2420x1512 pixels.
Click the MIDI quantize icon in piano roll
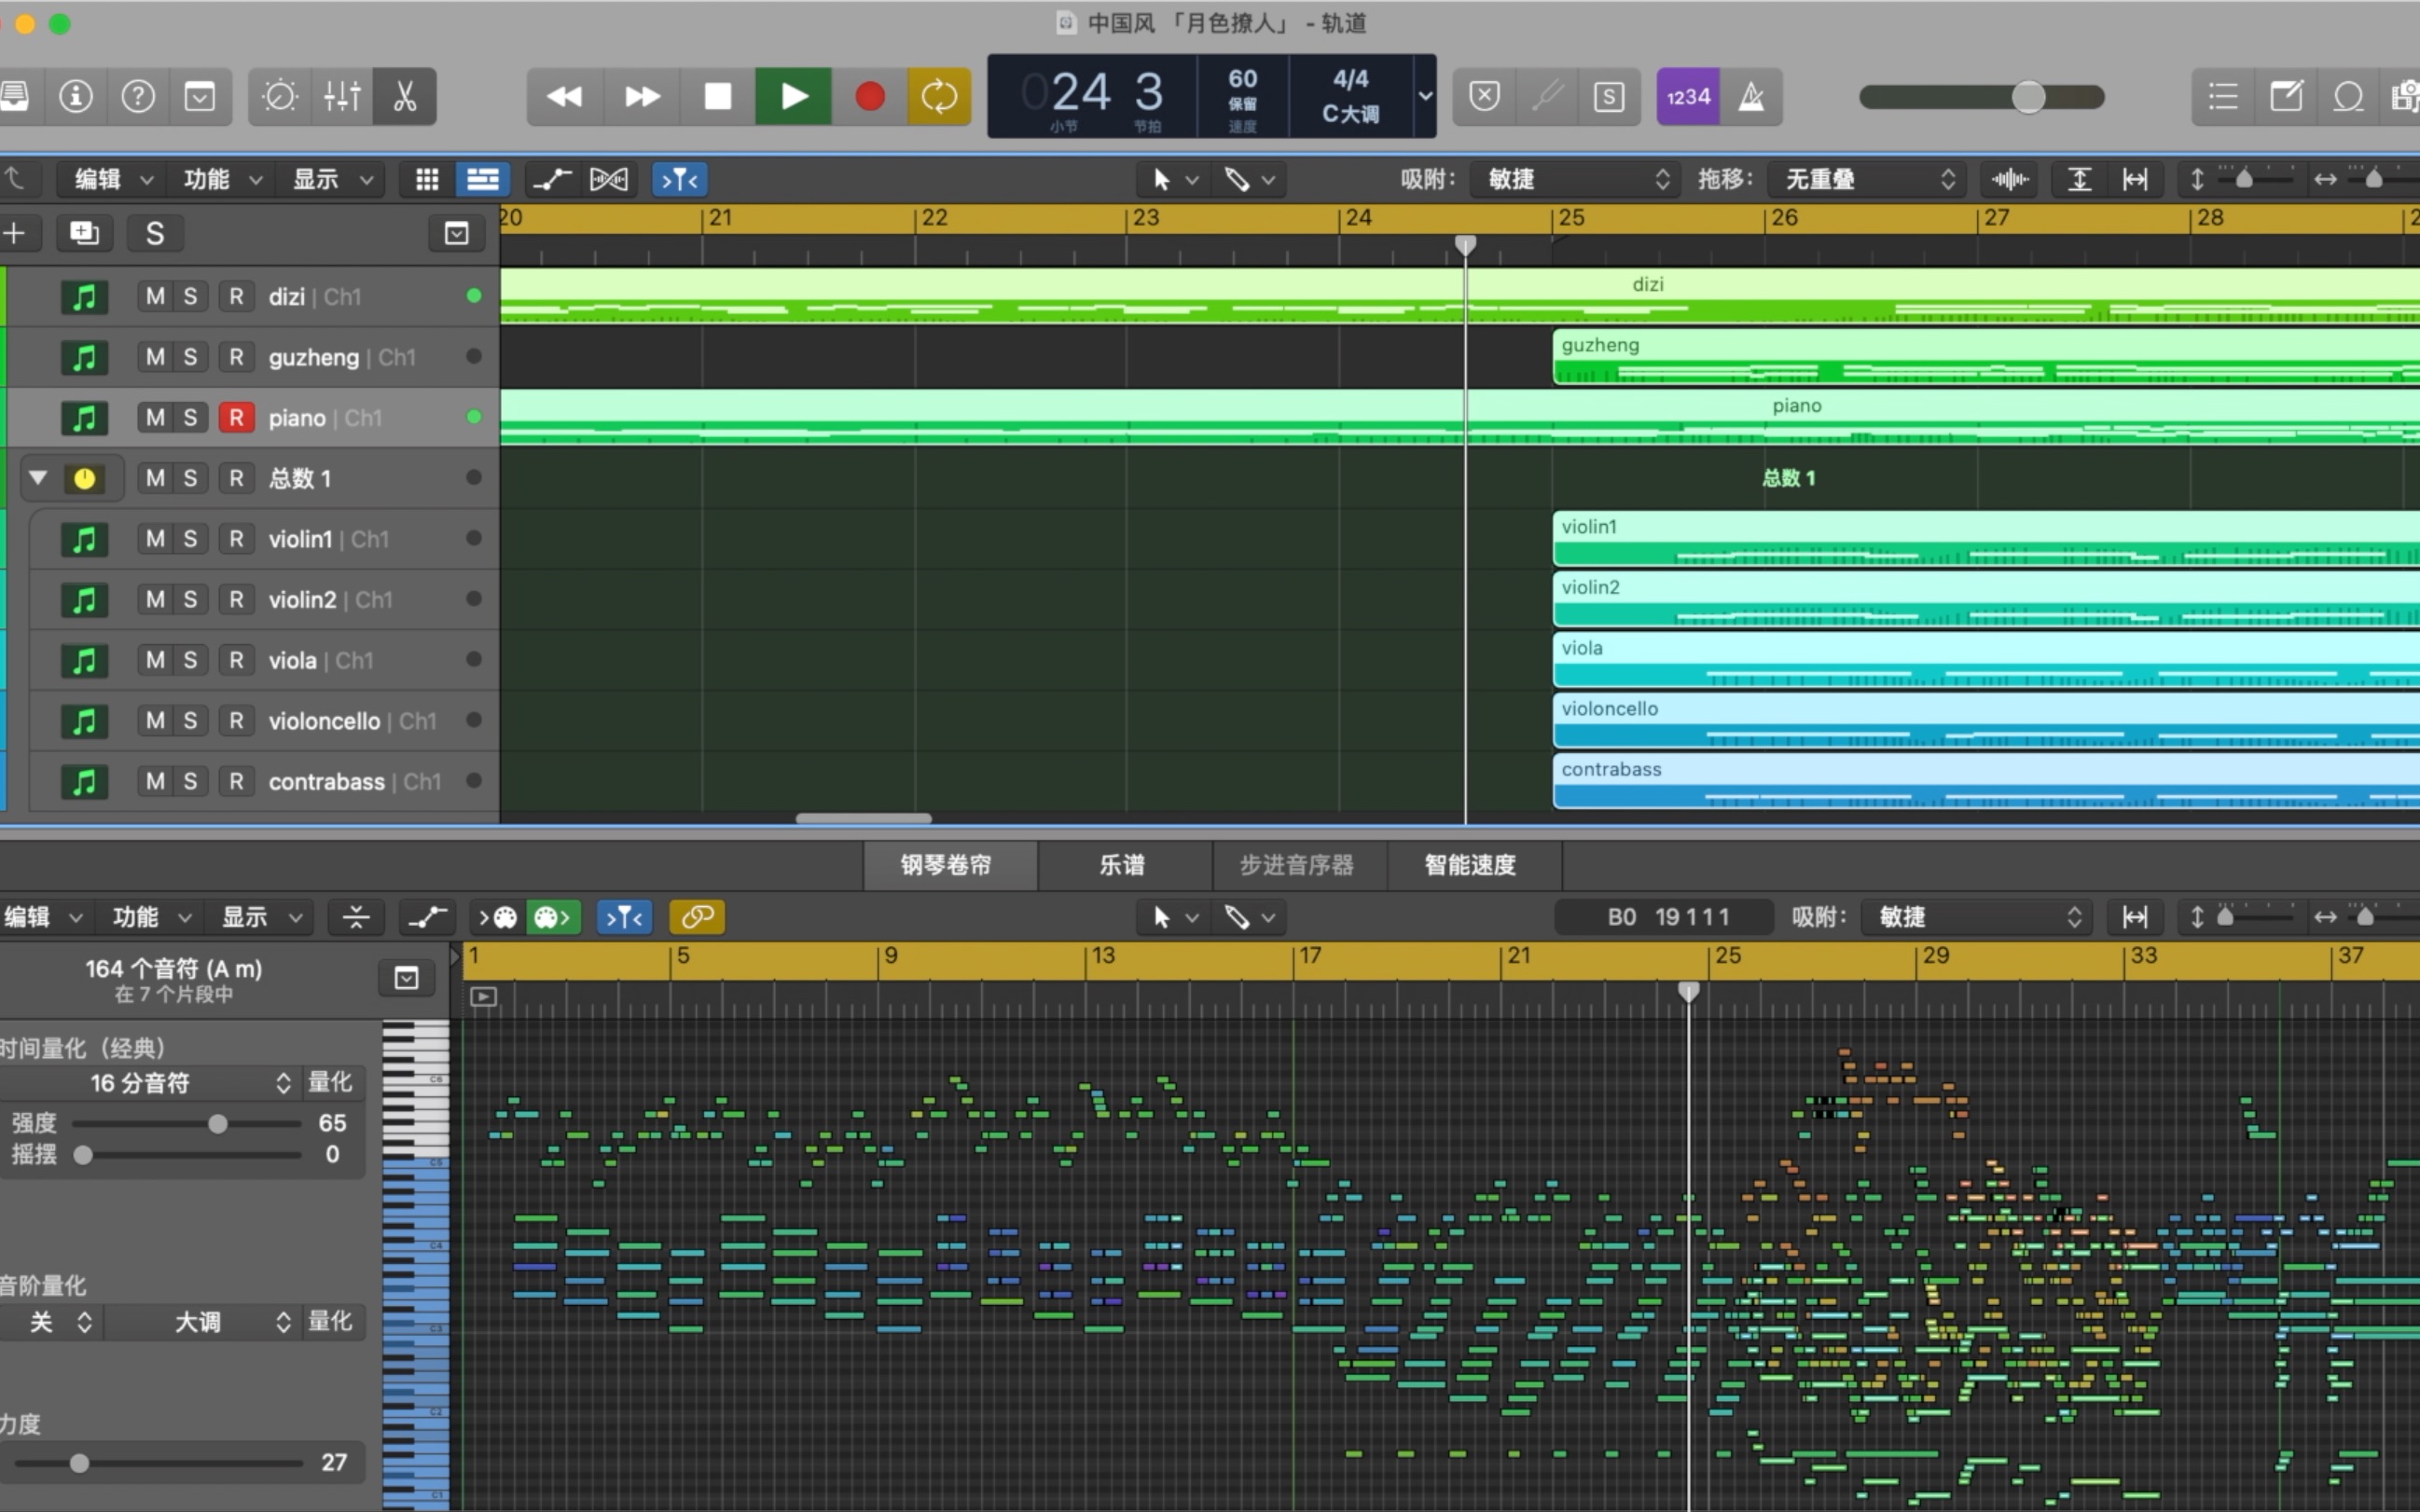pos(624,916)
